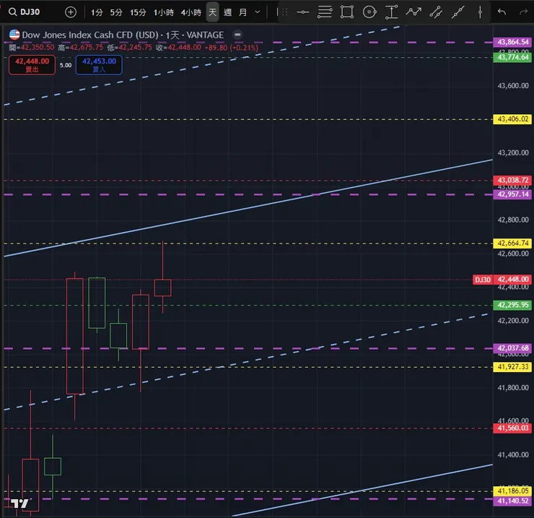The height and width of the screenshot is (518, 534).
Task: Click the US flag symbol icon
Action: point(14,35)
